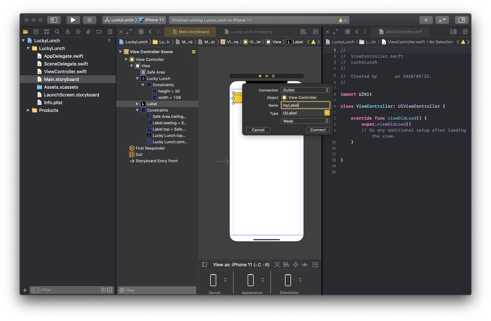Open the debug navigator icon
The width and height of the screenshot is (491, 321).
89,32
